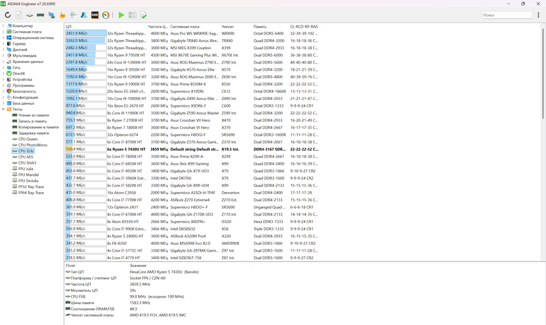Open the CPU Queen benchmark
546x325 pixels.
[28, 139]
